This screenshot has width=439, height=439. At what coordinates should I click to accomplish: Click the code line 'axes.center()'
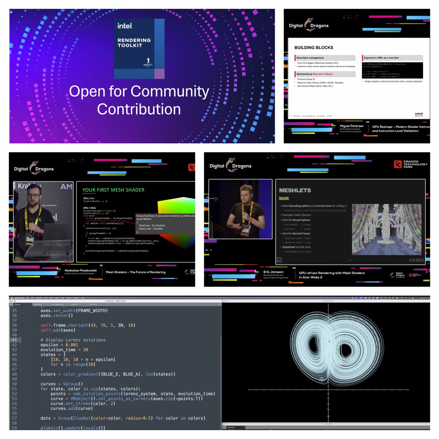tap(57, 315)
